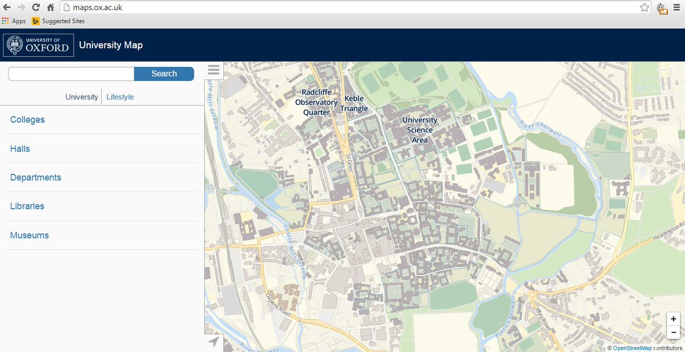Click the Keble Triangle map label
The width and height of the screenshot is (685, 352).
[x=354, y=103]
